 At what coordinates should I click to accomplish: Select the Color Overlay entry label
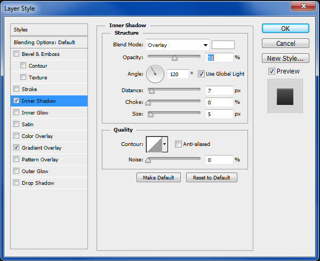[x=37, y=136]
